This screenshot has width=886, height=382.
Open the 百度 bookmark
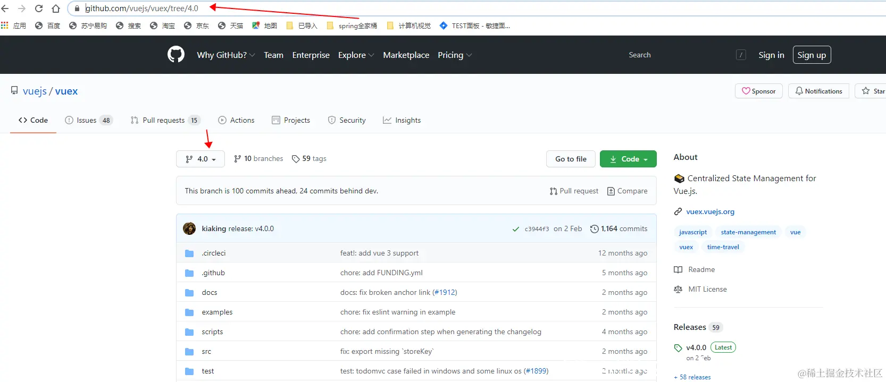[47, 26]
